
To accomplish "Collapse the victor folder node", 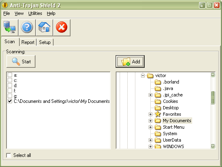I will point(143,75).
